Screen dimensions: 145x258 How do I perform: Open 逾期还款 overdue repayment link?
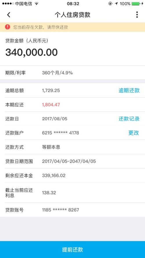[x=129, y=90]
